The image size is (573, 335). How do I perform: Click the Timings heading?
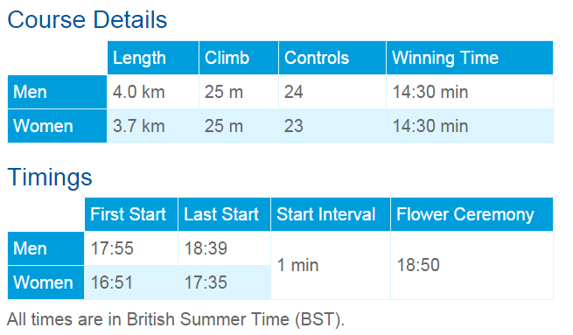click(x=50, y=178)
